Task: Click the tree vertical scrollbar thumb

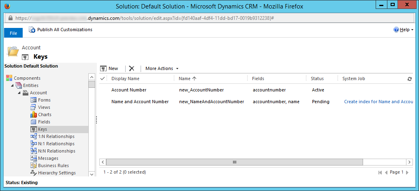Action: [92, 85]
